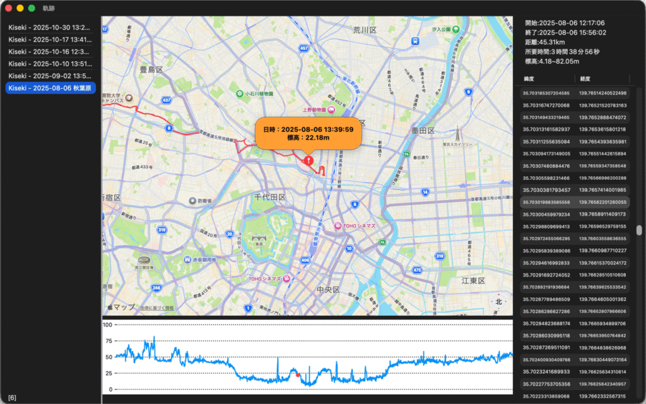Open the 法的に基づく情報 legal link
This screenshot has height=404, width=646.
click(x=157, y=307)
